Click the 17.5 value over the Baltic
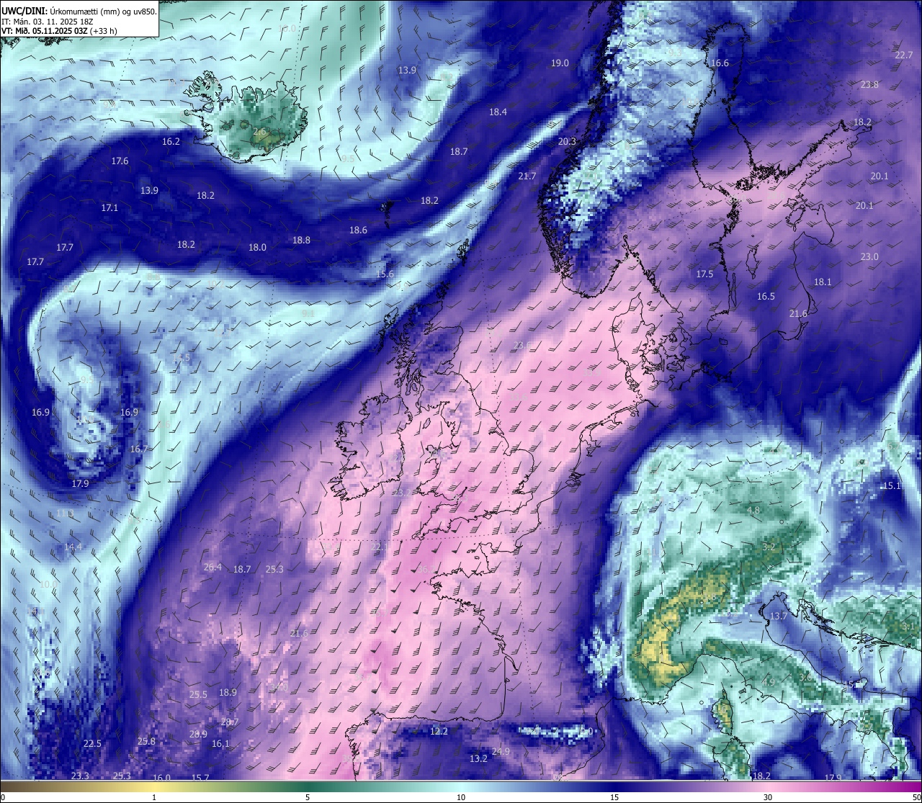Image resolution: width=922 pixels, height=803 pixels. point(704,274)
